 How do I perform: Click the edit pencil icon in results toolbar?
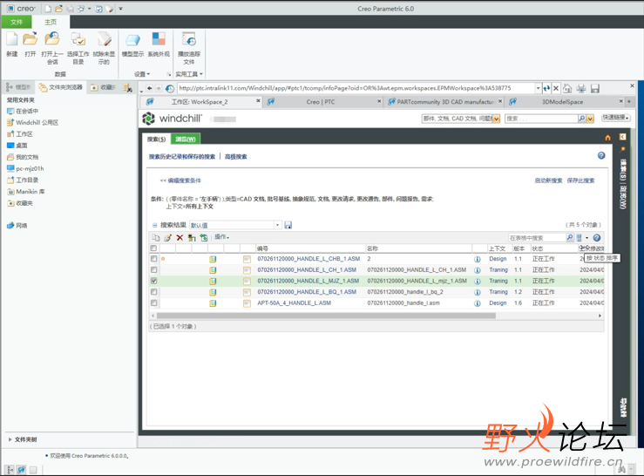point(167,238)
